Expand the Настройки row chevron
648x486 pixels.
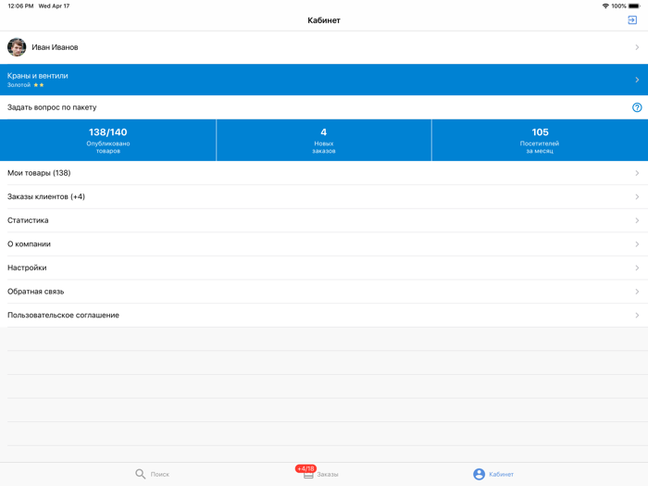(637, 268)
